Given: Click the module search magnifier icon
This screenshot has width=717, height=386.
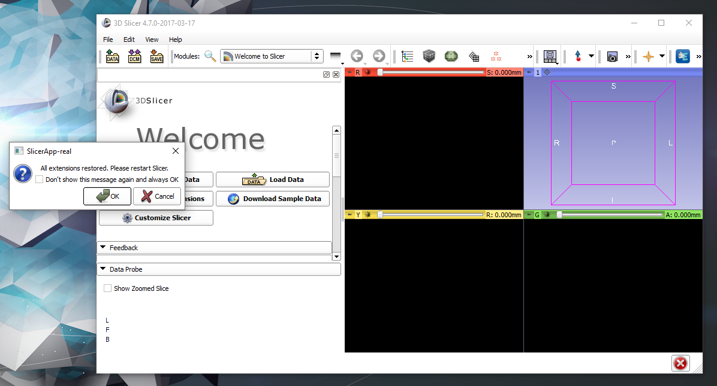Looking at the screenshot, I should point(210,56).
